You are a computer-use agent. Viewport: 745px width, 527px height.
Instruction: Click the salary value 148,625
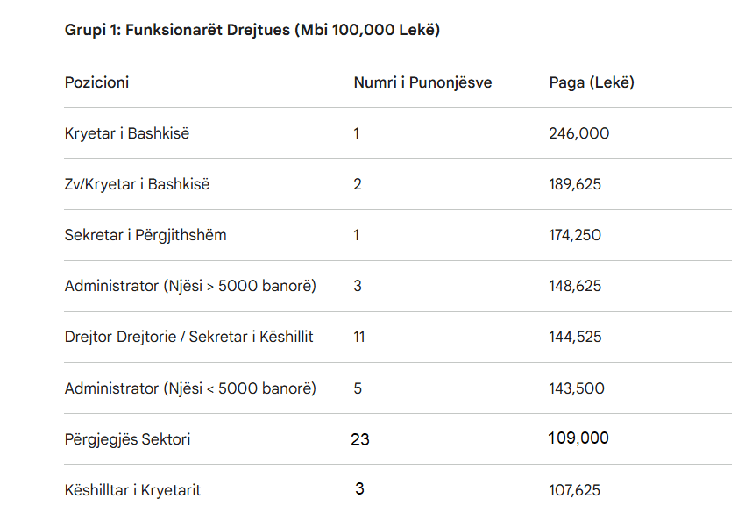click(x=575, y=286)
